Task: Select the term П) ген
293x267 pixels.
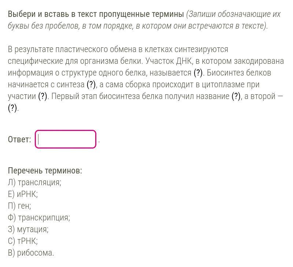Action: [19, 206]
